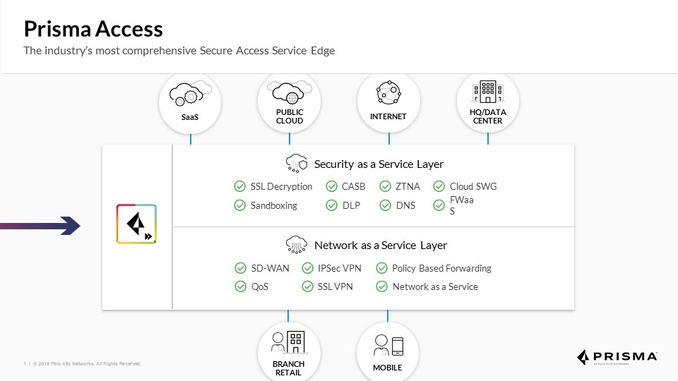Click the Branch Retail person-and-building icon
Image resolution: width=678 pixels, height=381 pixels.
pyautogui.click(x=288, y=343)
